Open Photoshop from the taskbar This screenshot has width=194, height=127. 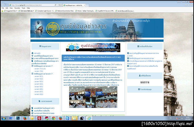pyautogui.click(x=18, y=118)
